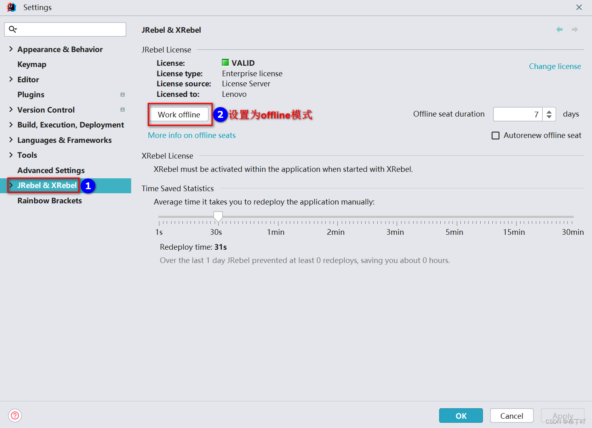Screen dimensions: 592x428
Task: Click the OK button
Action: pyautogui.click(x=461, y=416)
